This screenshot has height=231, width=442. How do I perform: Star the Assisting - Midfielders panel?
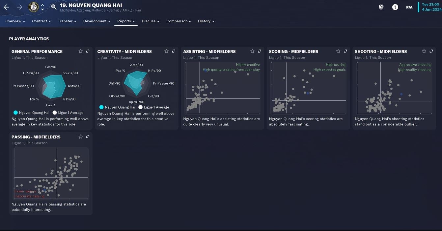pos(252,51)
